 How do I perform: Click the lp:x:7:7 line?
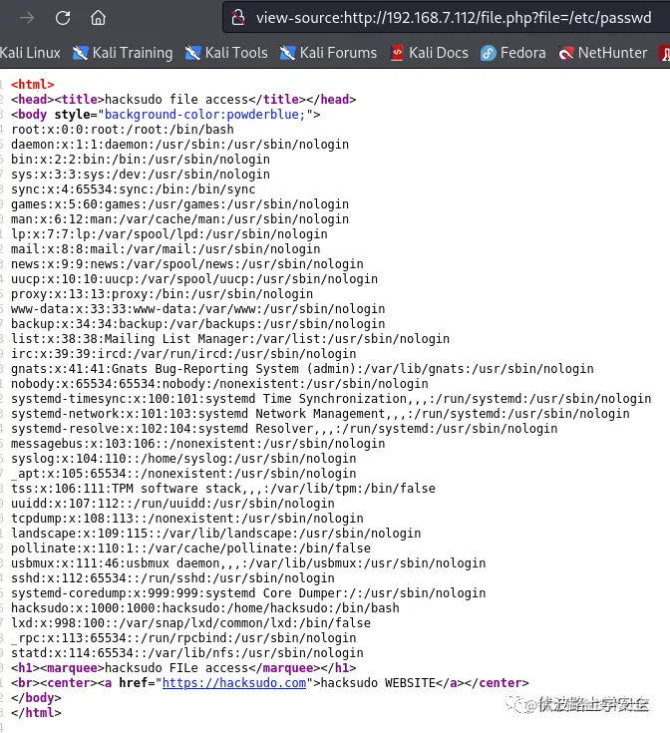pos(169,234)
